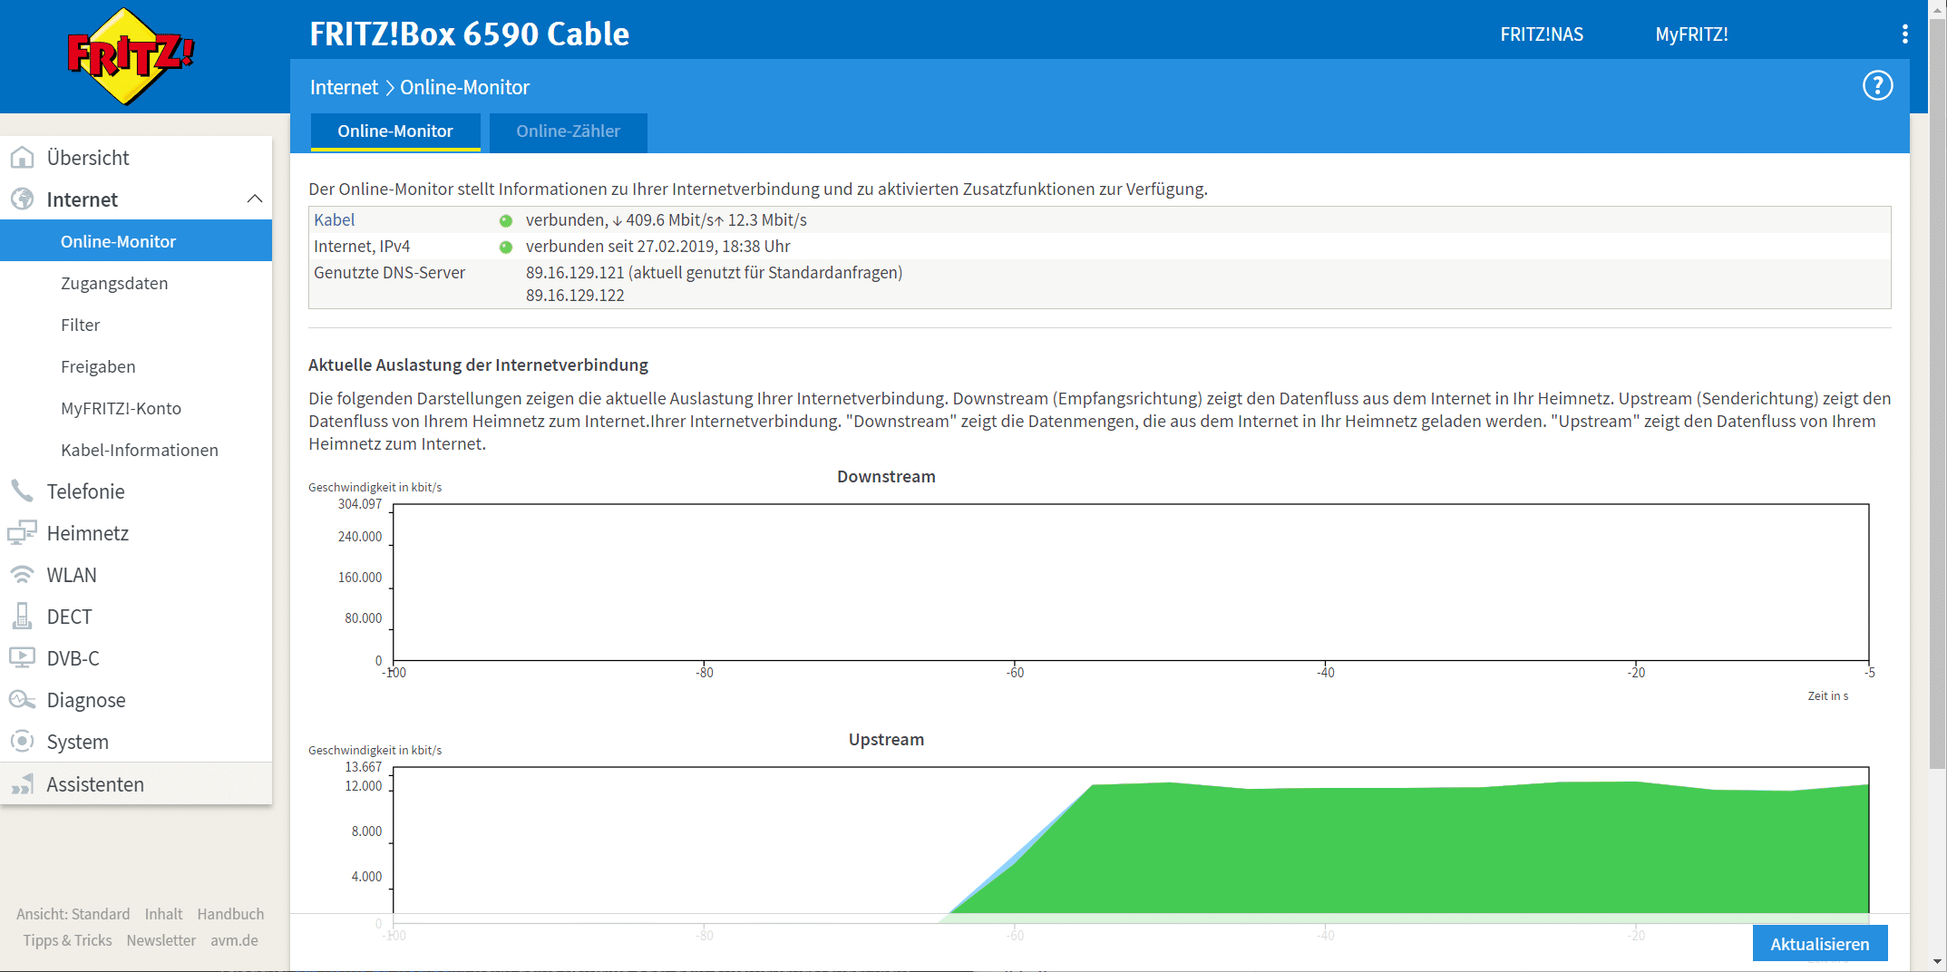Switch to the Online-Zähler tab
The height and width of the screenshot is (972, 1947).
pos(568,131)
